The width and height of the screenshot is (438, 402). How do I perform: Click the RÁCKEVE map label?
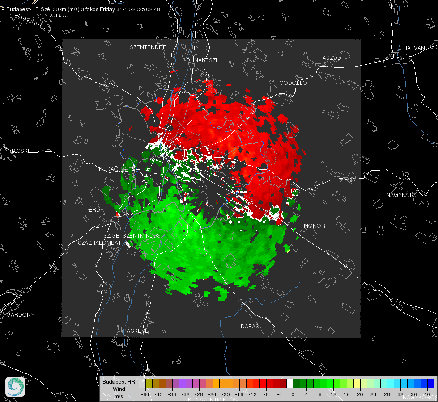click(136, 331)
